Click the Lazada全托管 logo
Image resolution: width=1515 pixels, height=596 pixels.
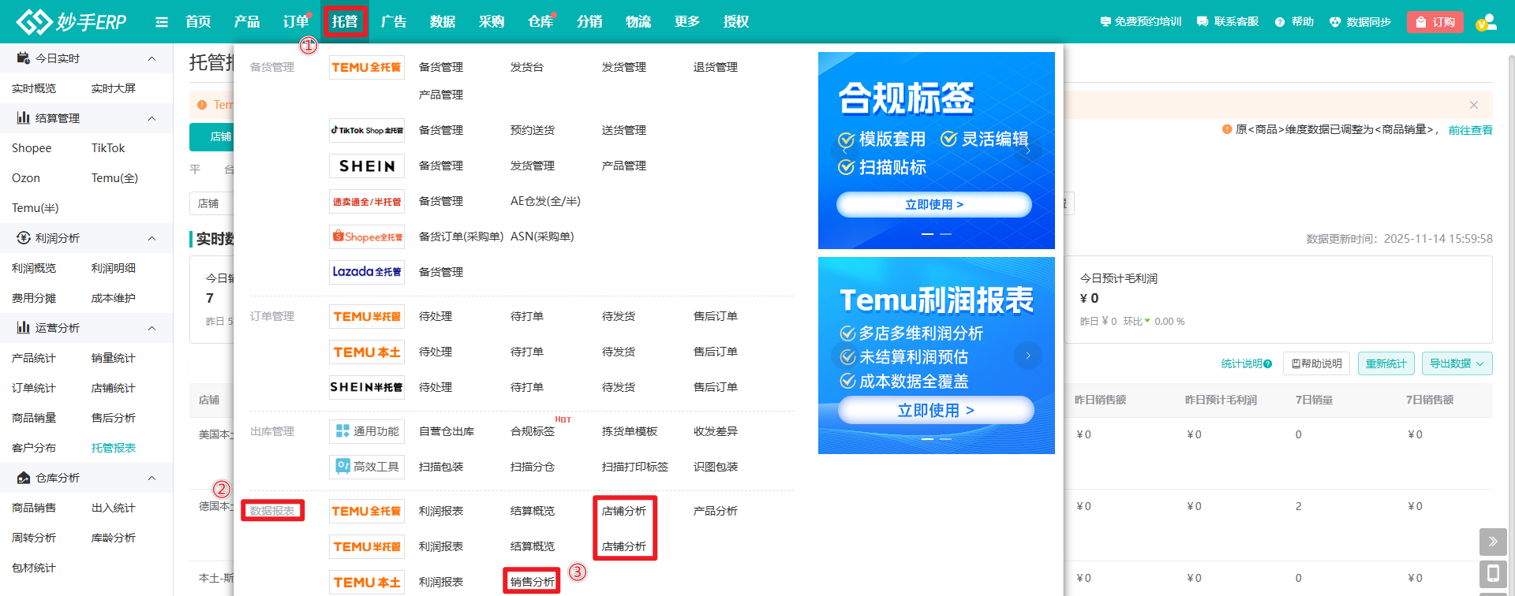pos(367,272)
